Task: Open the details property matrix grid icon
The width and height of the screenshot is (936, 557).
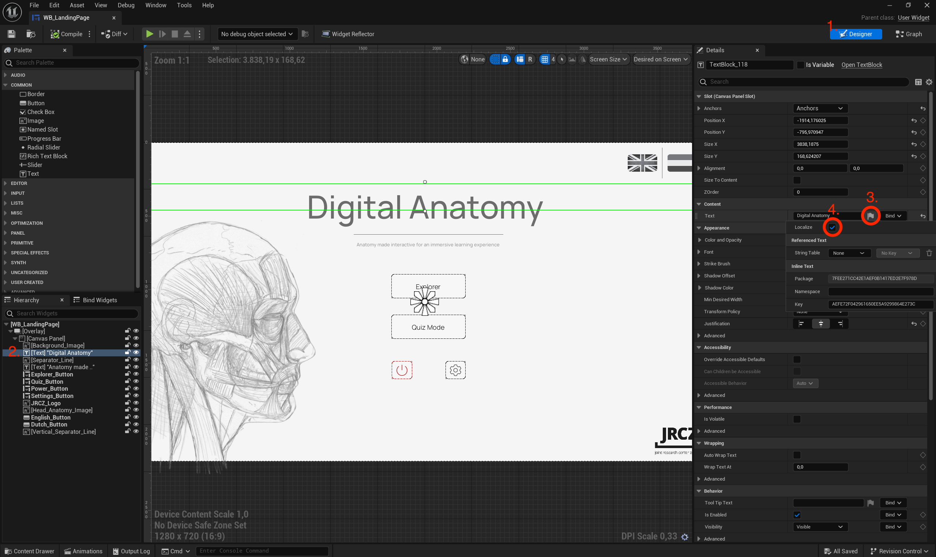Action: tap(918, 82)
